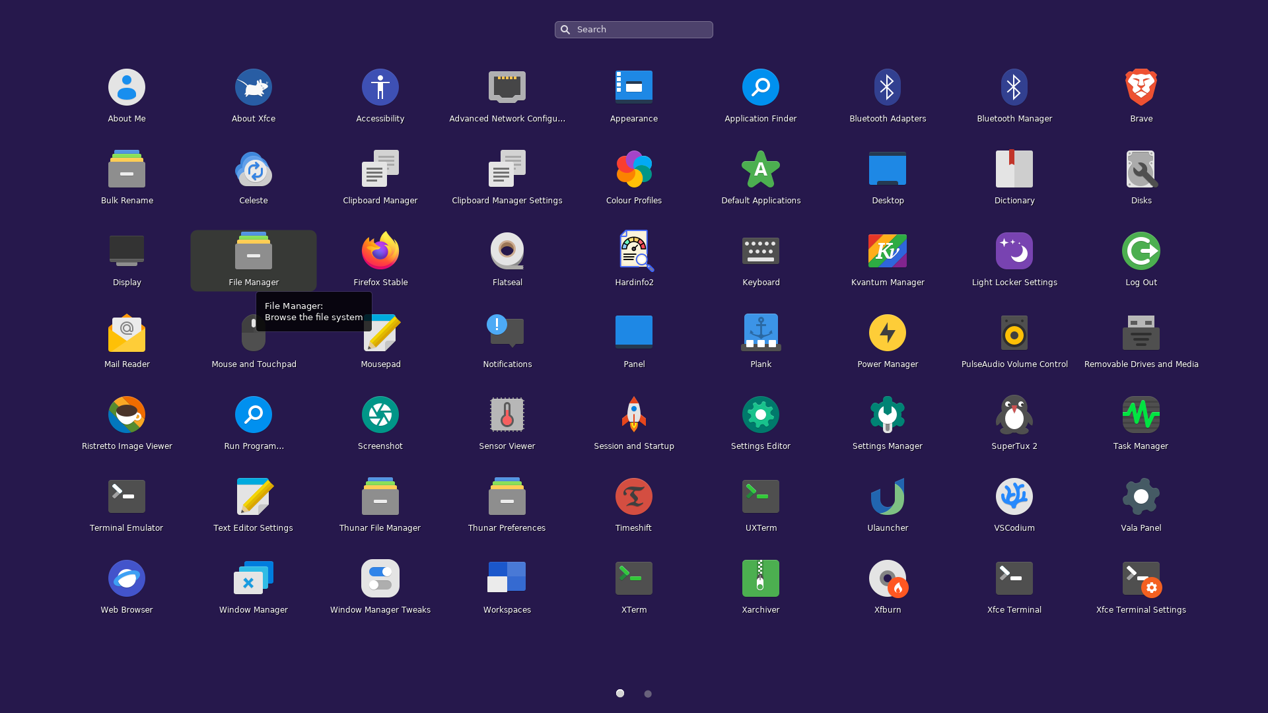Open Settings Manager
Image resolution: width=1268 pixels, height=713 pixels.
click(x=888, y=424)
